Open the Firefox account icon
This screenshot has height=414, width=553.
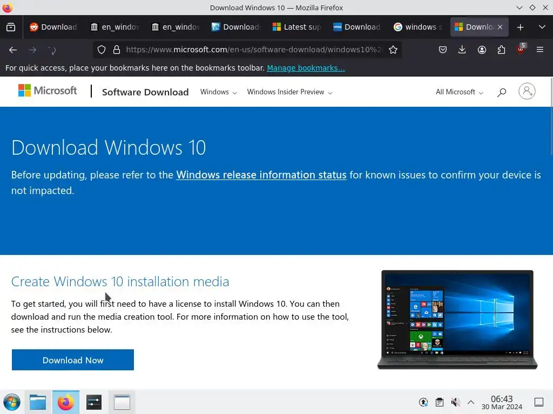click(482, 50)
